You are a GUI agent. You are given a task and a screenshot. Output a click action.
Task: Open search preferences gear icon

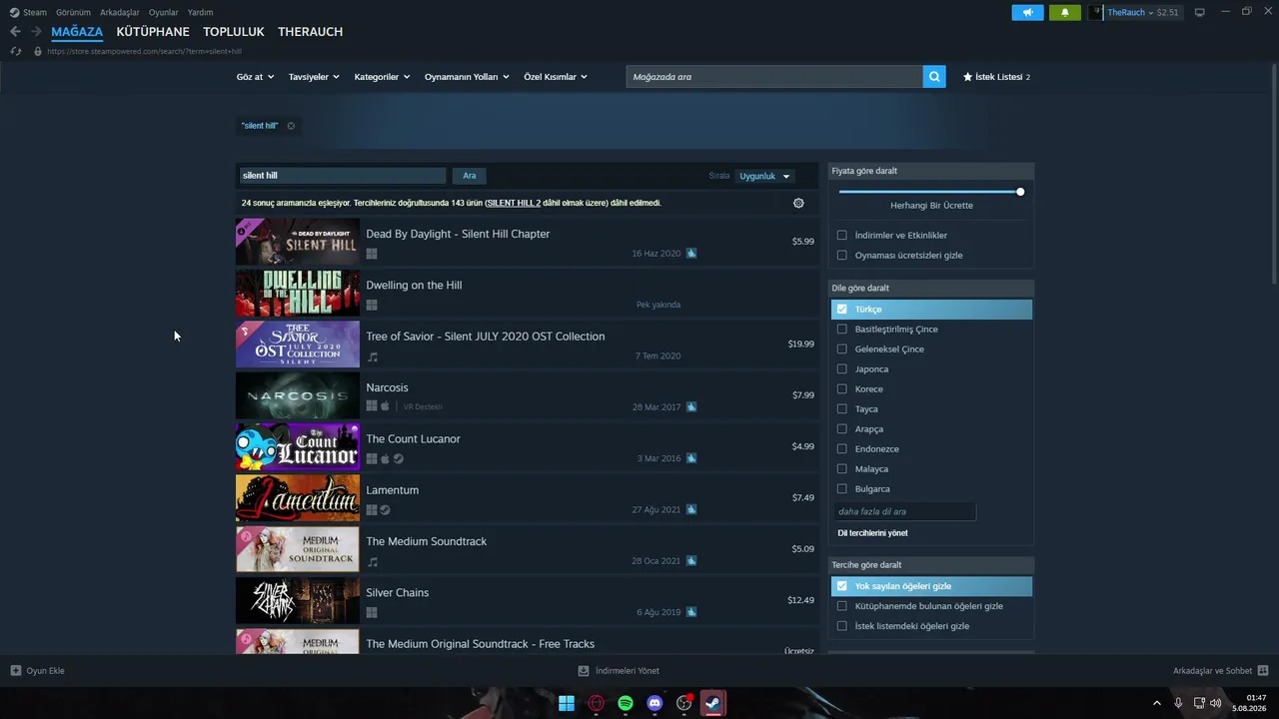798,203
